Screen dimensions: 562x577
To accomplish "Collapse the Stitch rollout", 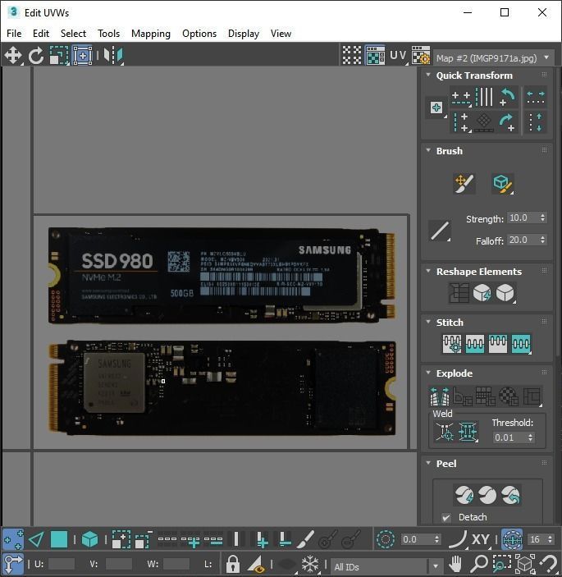I will tap(428, 322).
